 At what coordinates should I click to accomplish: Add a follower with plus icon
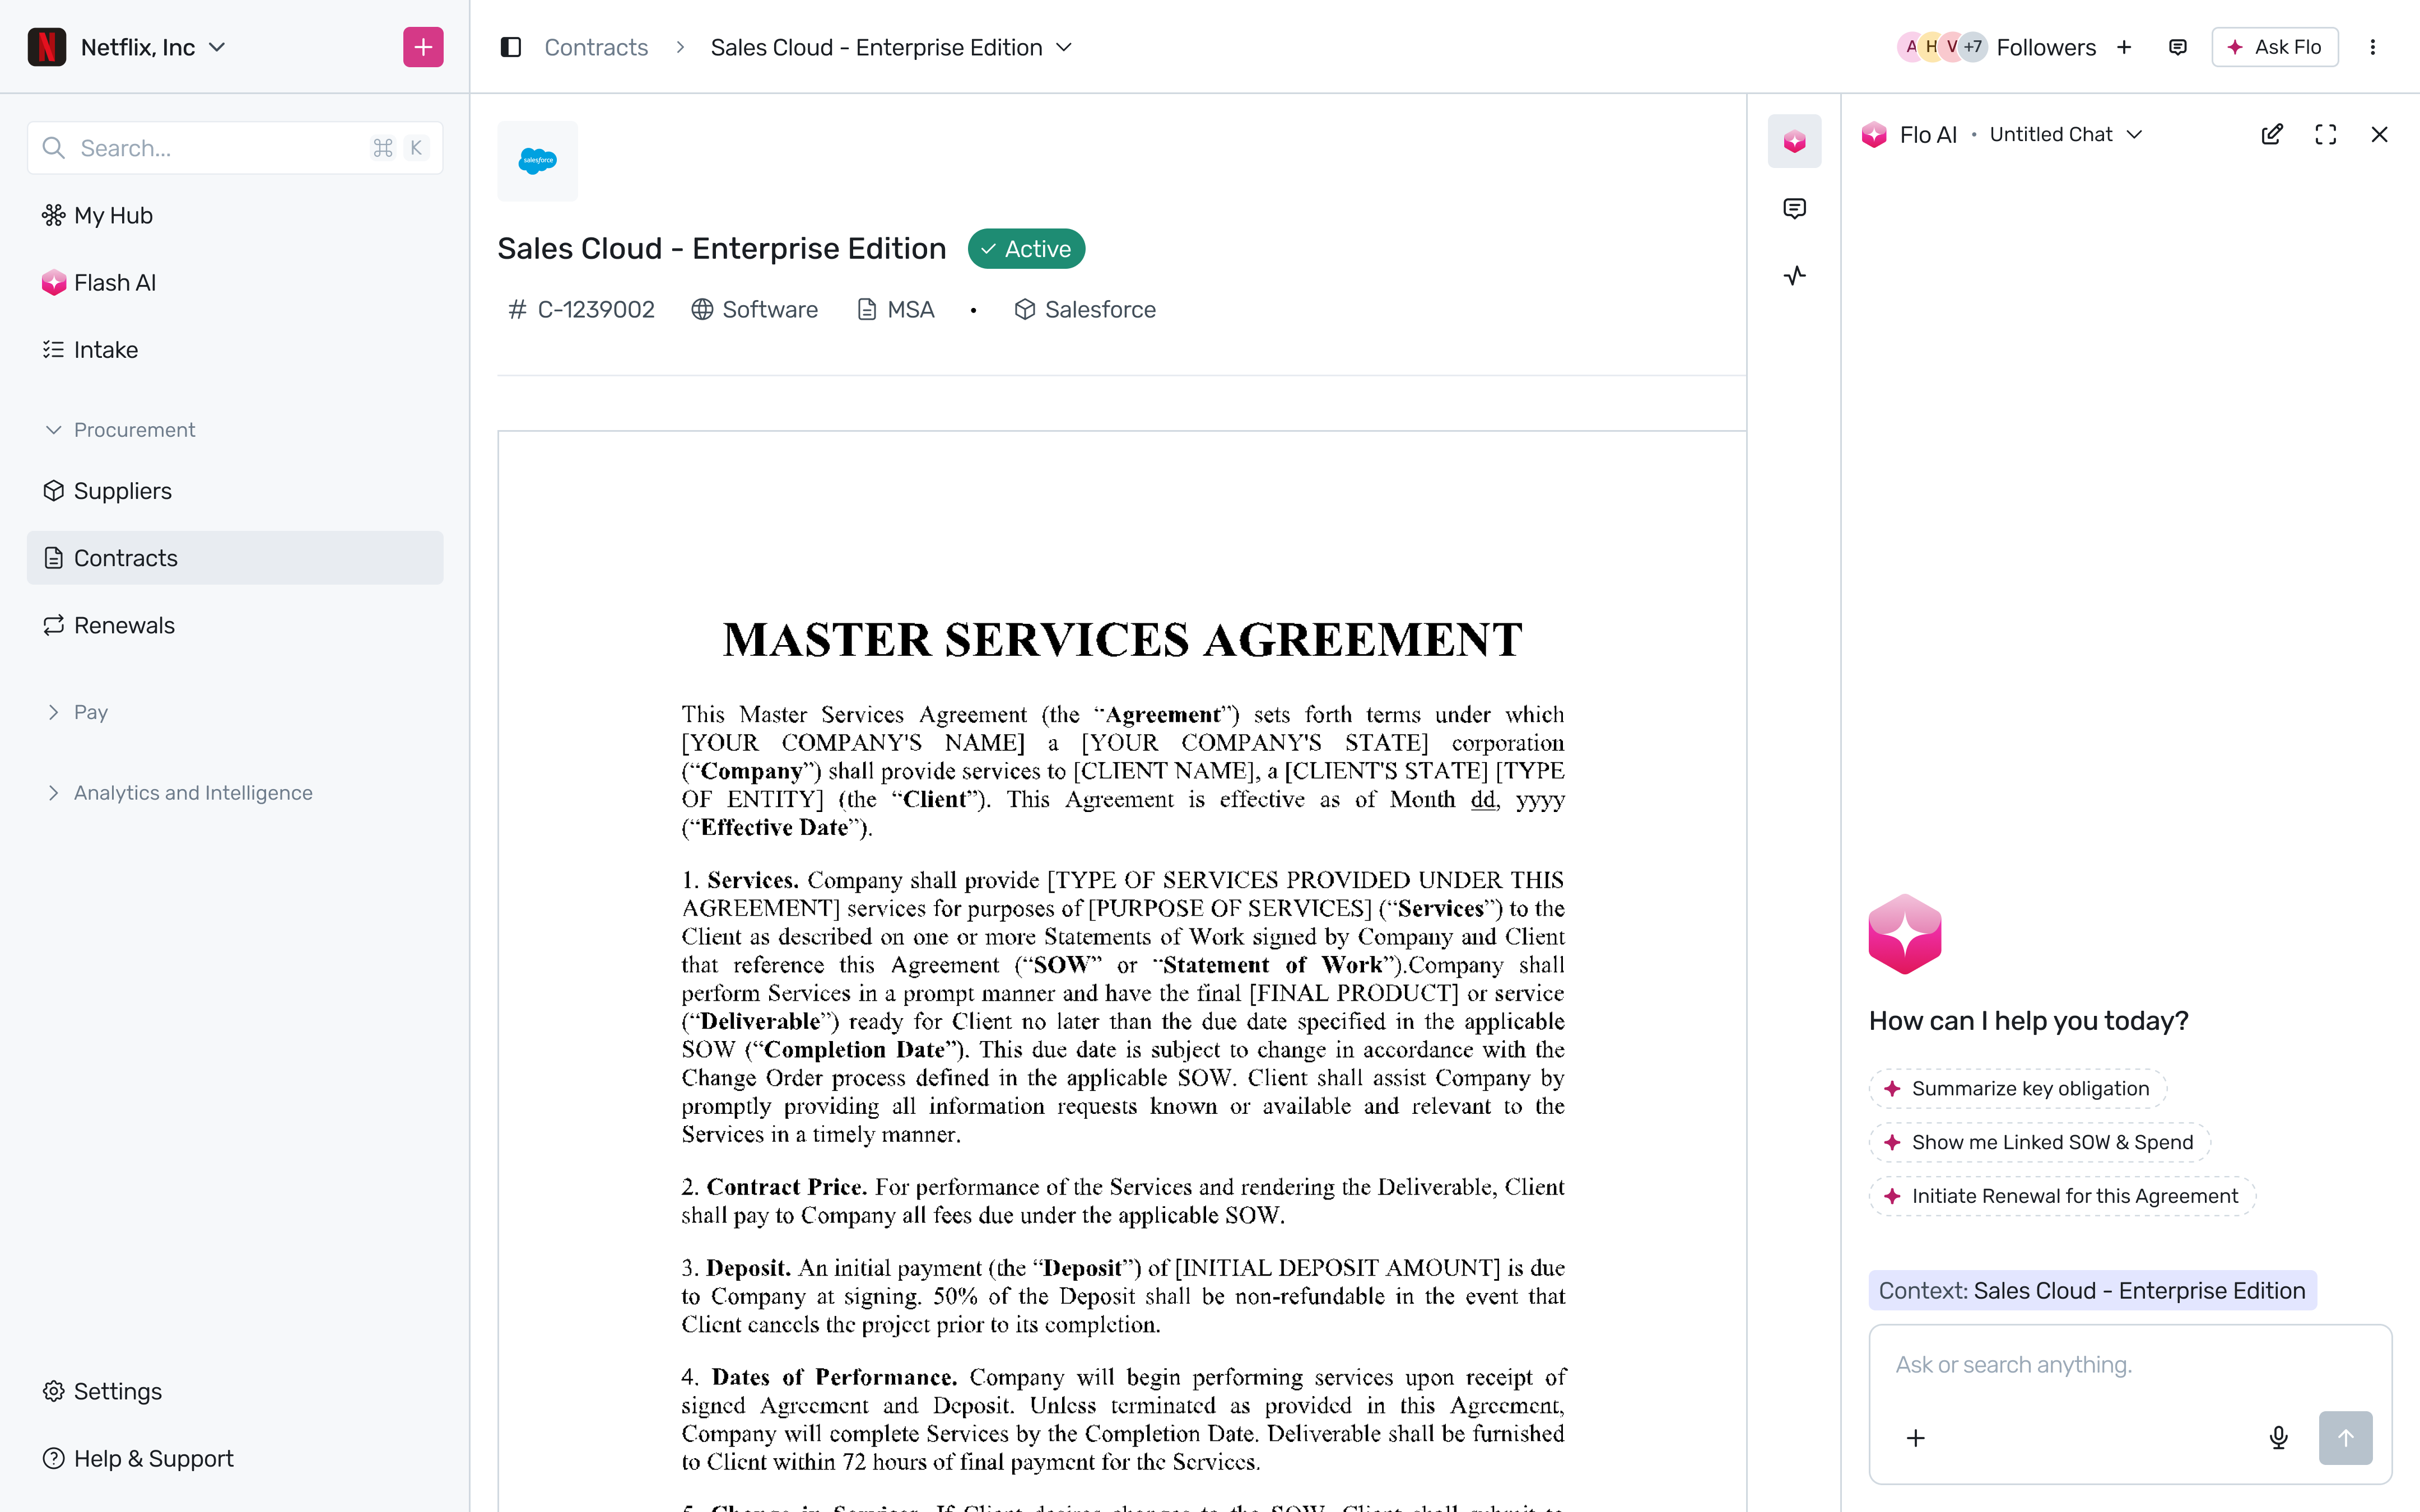click(x=2124, y=47)
